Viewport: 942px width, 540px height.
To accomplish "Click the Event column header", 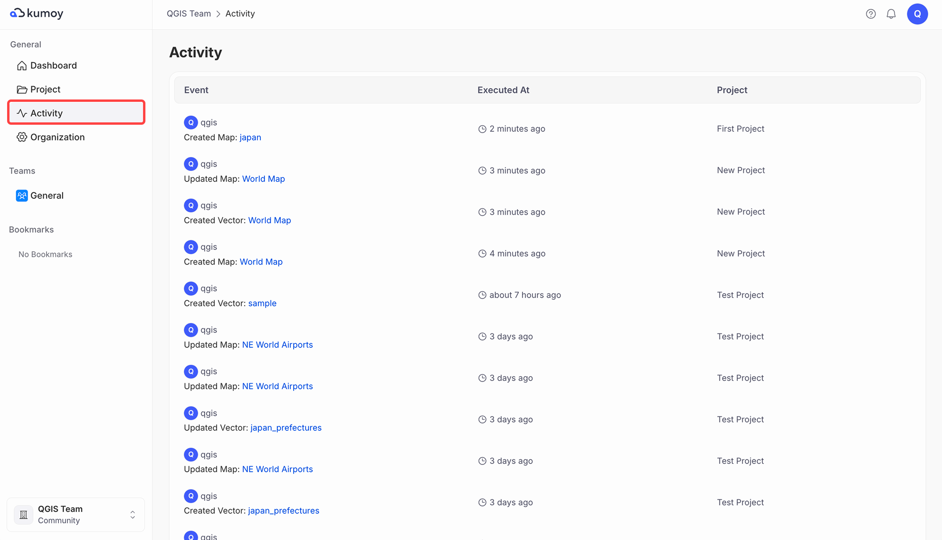I will coord(196,90).
